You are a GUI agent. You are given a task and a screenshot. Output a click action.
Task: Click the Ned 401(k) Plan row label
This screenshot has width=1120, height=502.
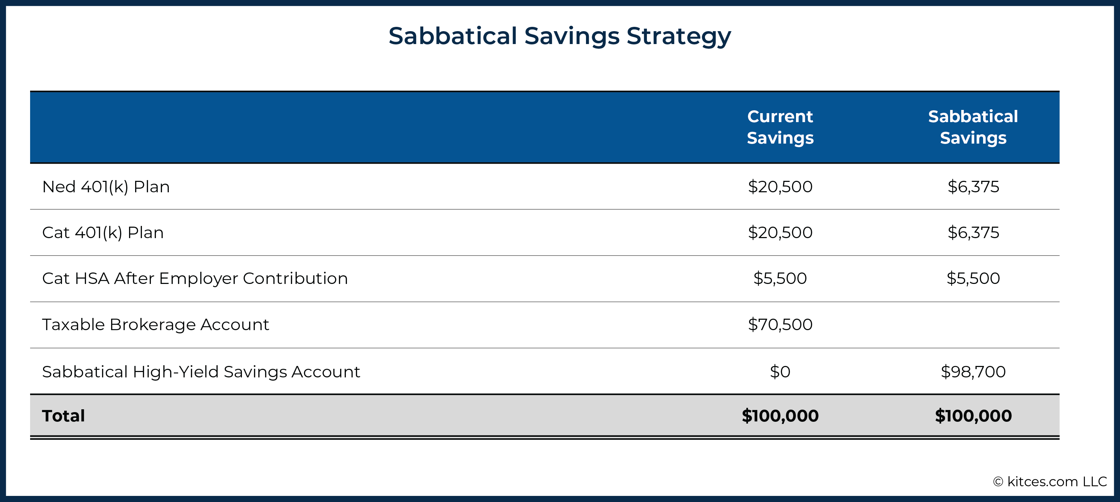tap(106, 187)
